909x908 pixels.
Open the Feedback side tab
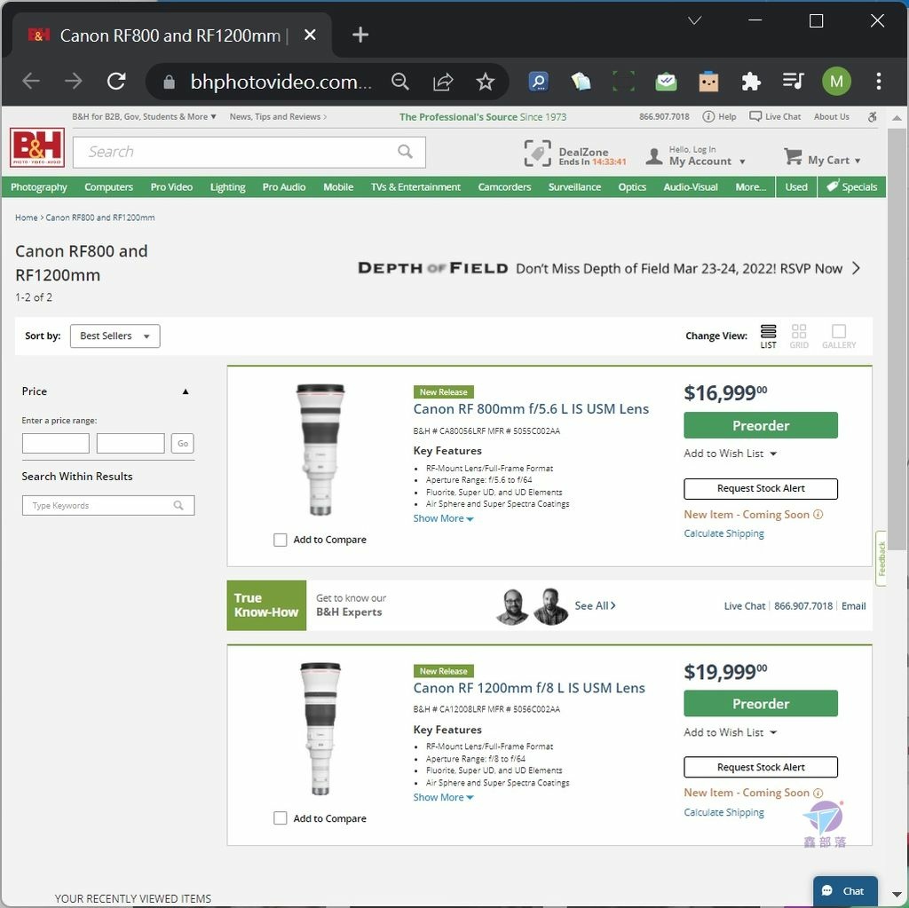click(x=881, y=559)
